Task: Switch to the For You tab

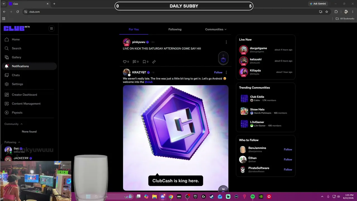Action: tap(134, 29)
